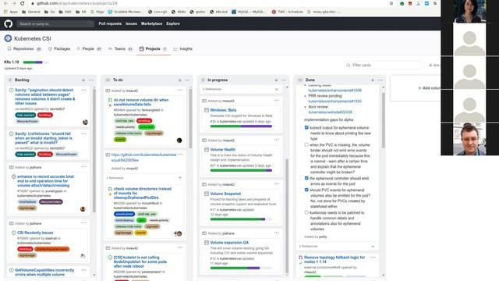The width and height of the screenshot is (499, 281).
Task: Check 'kustomize needs to be patched' task
Action: (306, 212)
